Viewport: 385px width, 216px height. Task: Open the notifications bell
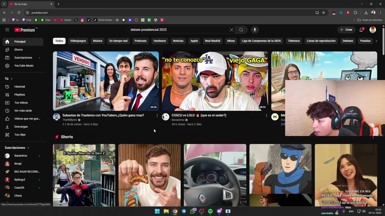click(361, 30)
